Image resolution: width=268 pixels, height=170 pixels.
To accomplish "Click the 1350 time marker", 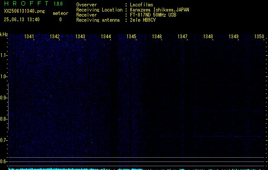I will [x=259, y=37].
